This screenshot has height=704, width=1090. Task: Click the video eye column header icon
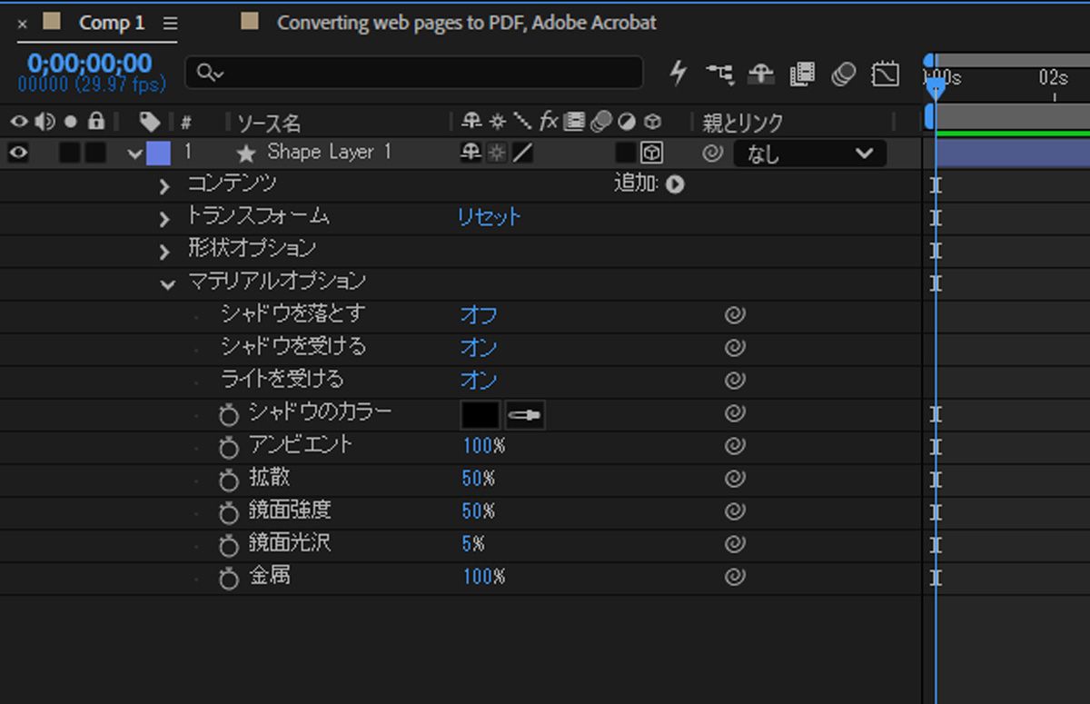tap(19, 121)
